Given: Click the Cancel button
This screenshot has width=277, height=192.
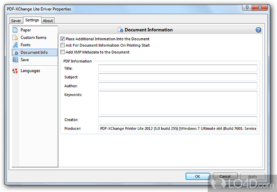Looking at the screenshot, I should click(225, 176).
